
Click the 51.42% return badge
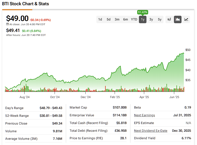(x=143, y=12)
